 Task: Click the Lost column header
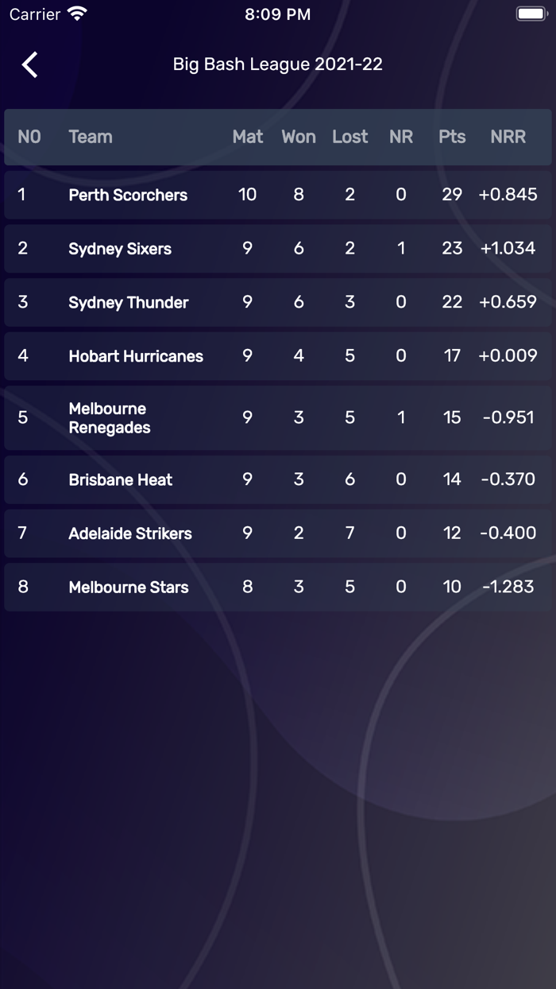pyautogui.click(x=349, y=137)
